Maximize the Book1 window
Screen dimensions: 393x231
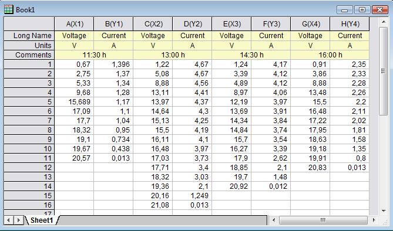pyautogui.click(x=362, y=10)
